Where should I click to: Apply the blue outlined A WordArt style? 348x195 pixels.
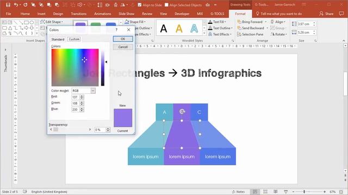(x=194, y=28)
